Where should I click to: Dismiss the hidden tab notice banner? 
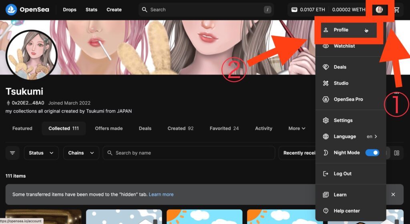pos(393,194)
